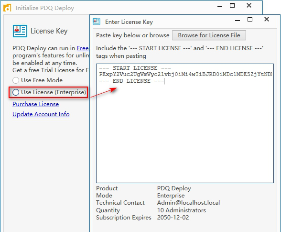Click the Free mode hyperlink in description
The width and height of the screenshot is (281, 241).
pyautogui.click(x=83, y=48)
